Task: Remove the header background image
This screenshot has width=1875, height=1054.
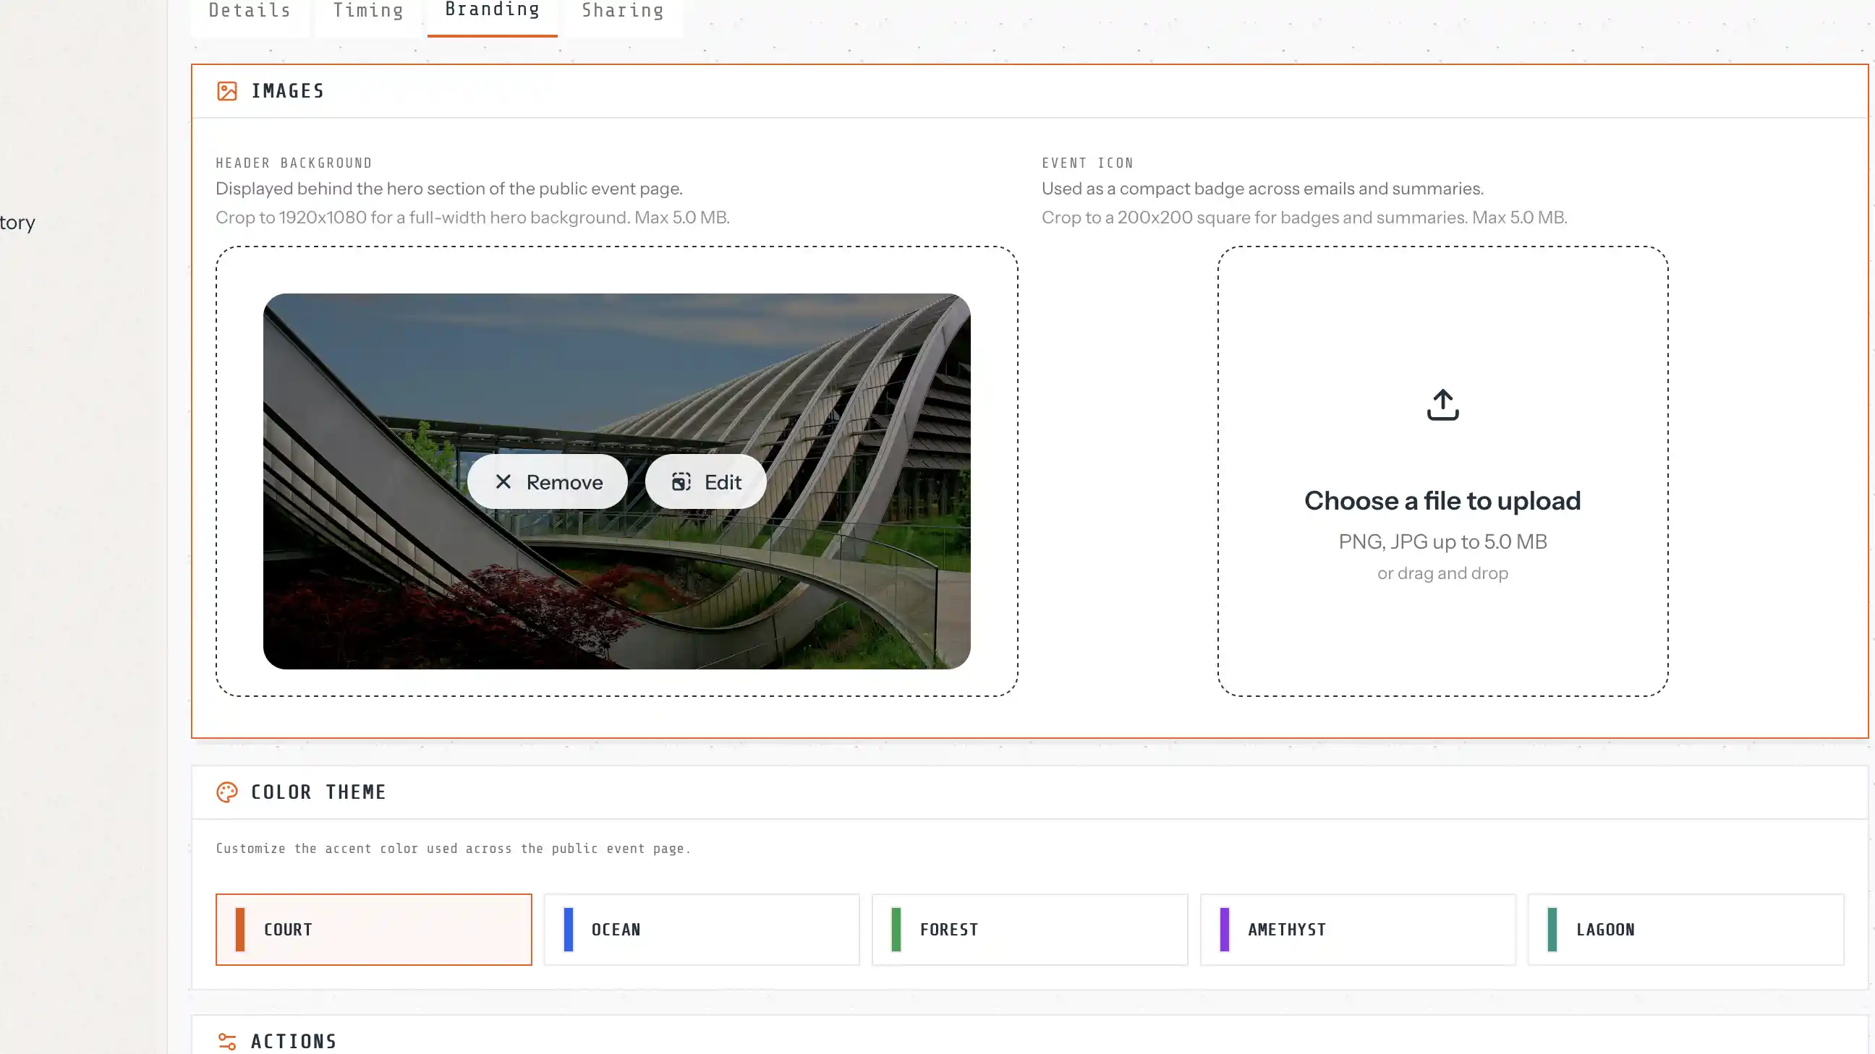Action: coord(548,481)
